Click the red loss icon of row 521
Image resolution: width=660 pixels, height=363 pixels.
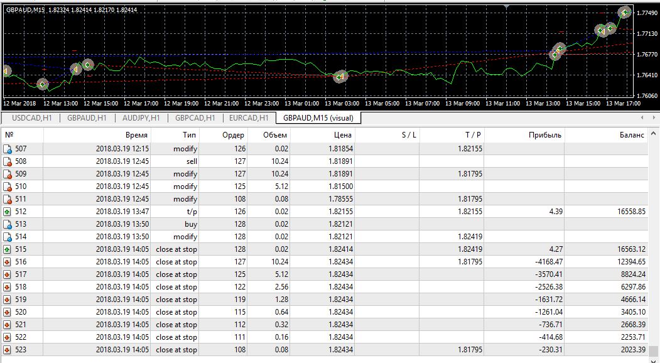(7, 325)
